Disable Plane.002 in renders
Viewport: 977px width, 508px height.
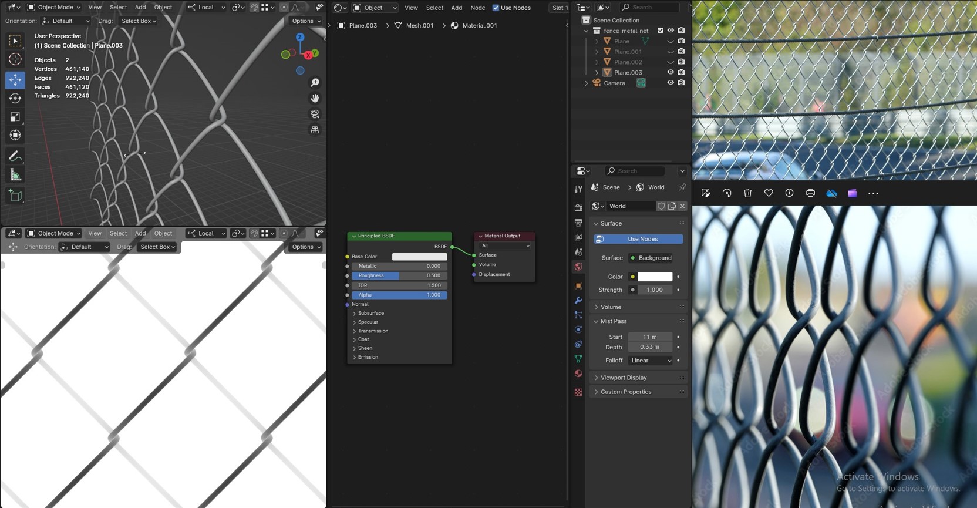point(681,62)
